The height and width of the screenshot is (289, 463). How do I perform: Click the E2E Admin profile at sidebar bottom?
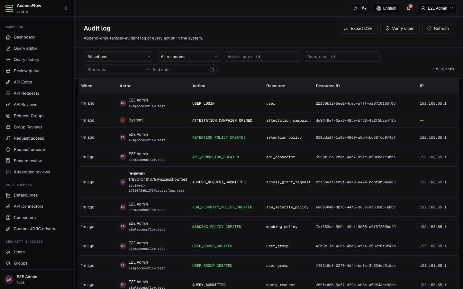pos(37,279)
